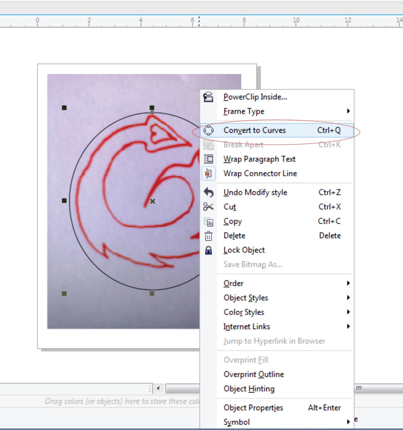Select Wrap Connector Line option

(277, 174)
